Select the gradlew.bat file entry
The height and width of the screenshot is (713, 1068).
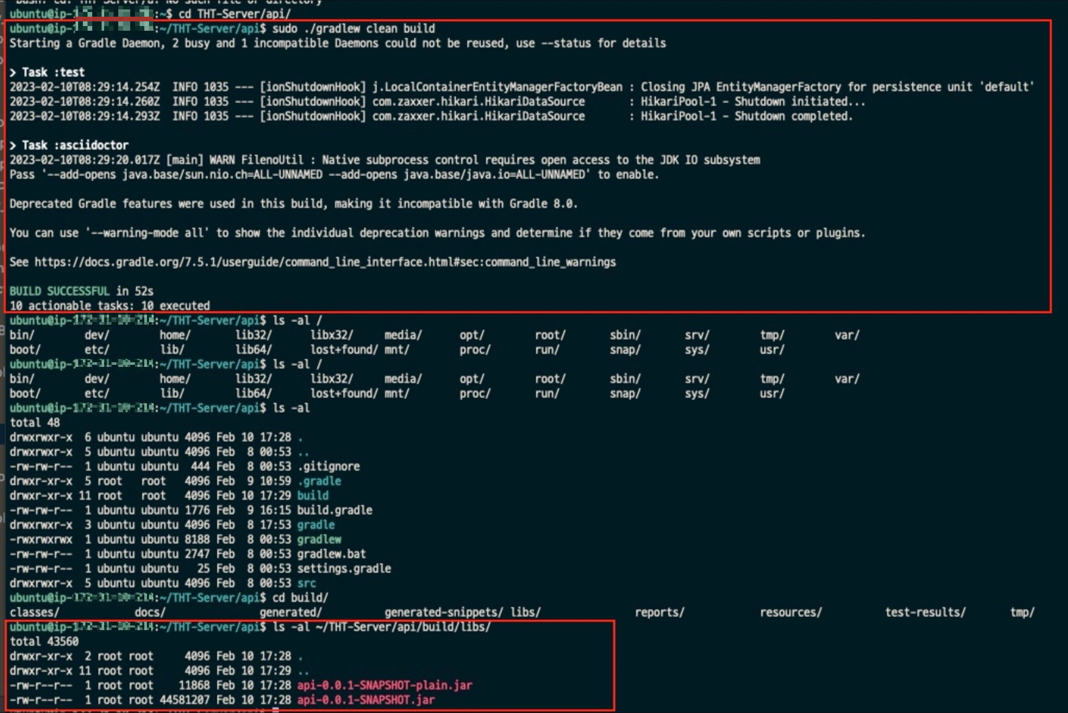point(331,554)
